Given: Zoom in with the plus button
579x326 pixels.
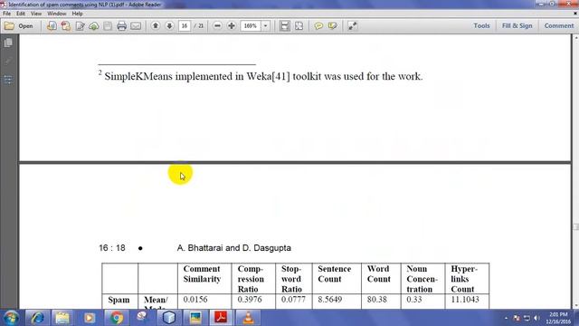Looking at the screenshot, I should (x=232, y=26).
